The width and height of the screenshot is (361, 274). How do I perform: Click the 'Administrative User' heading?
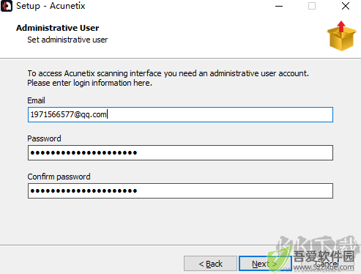click(x=58, y=28)
